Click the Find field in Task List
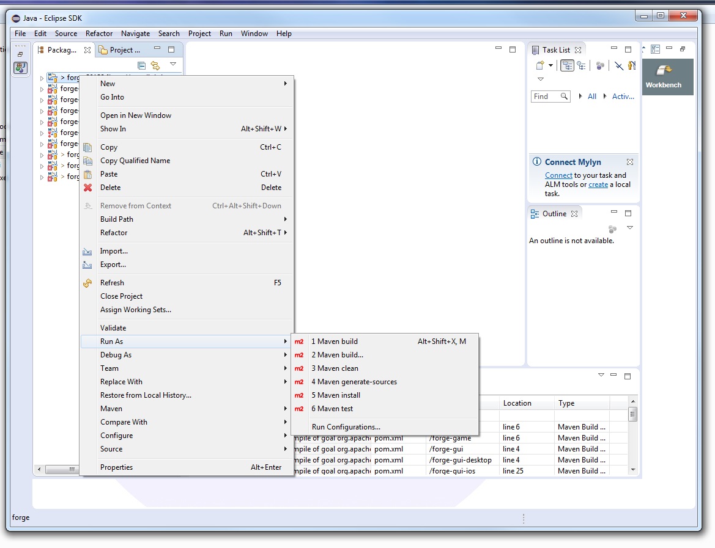715x548 pixels. (544, 97)
